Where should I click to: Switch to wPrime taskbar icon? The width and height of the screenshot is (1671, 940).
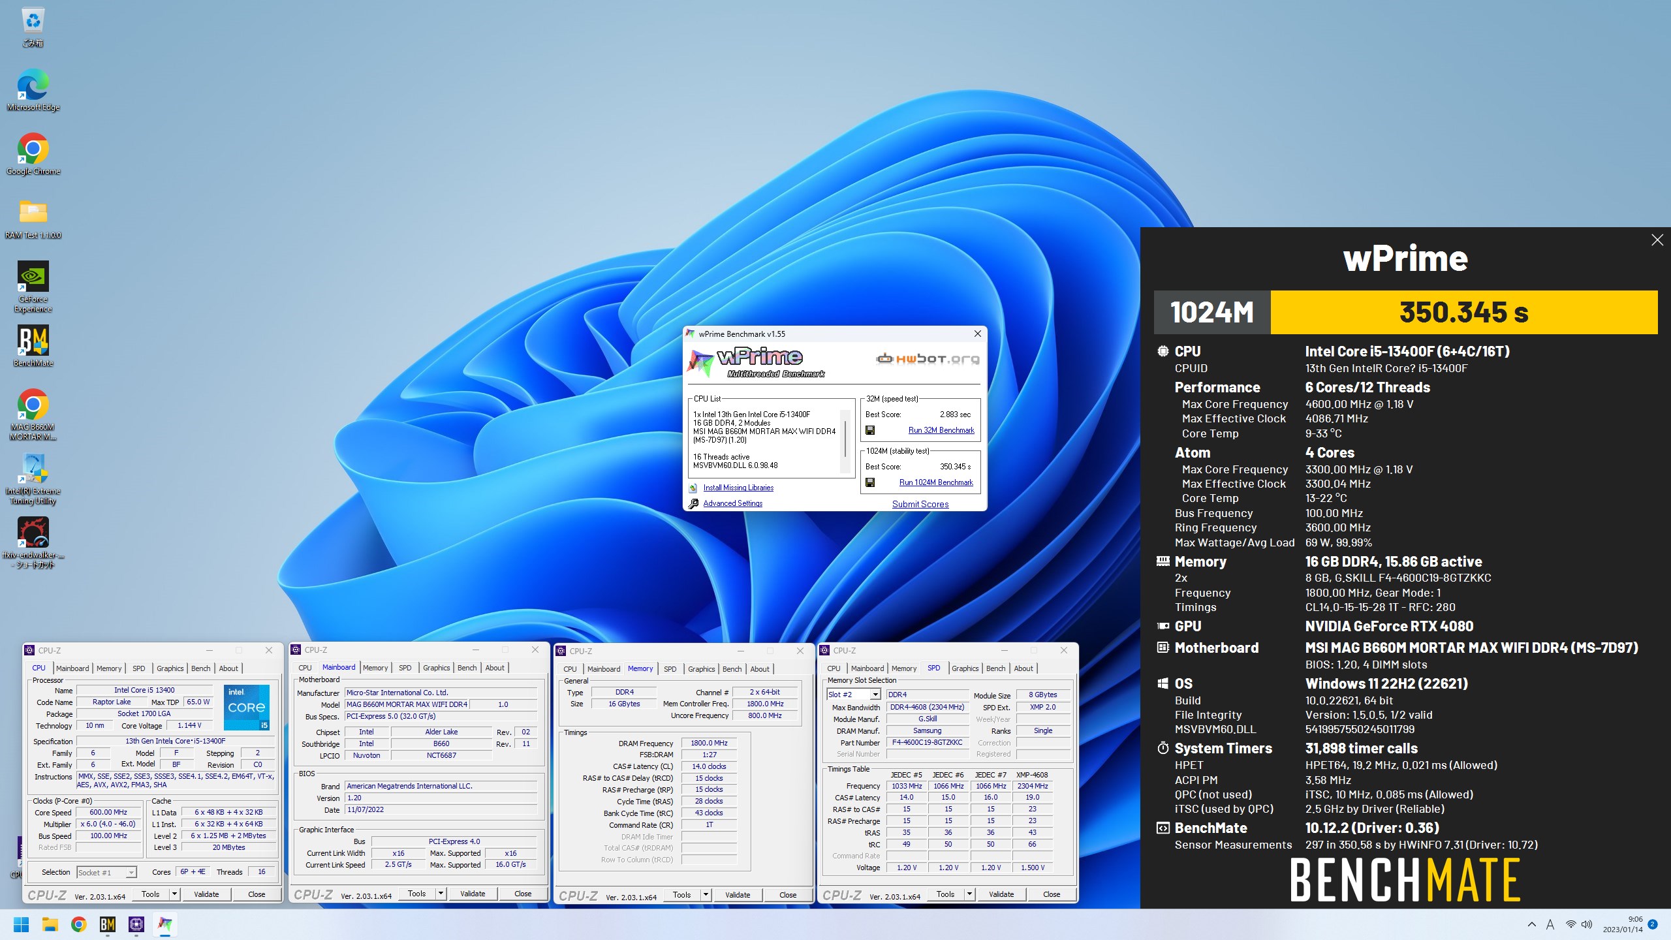[164, 924]
